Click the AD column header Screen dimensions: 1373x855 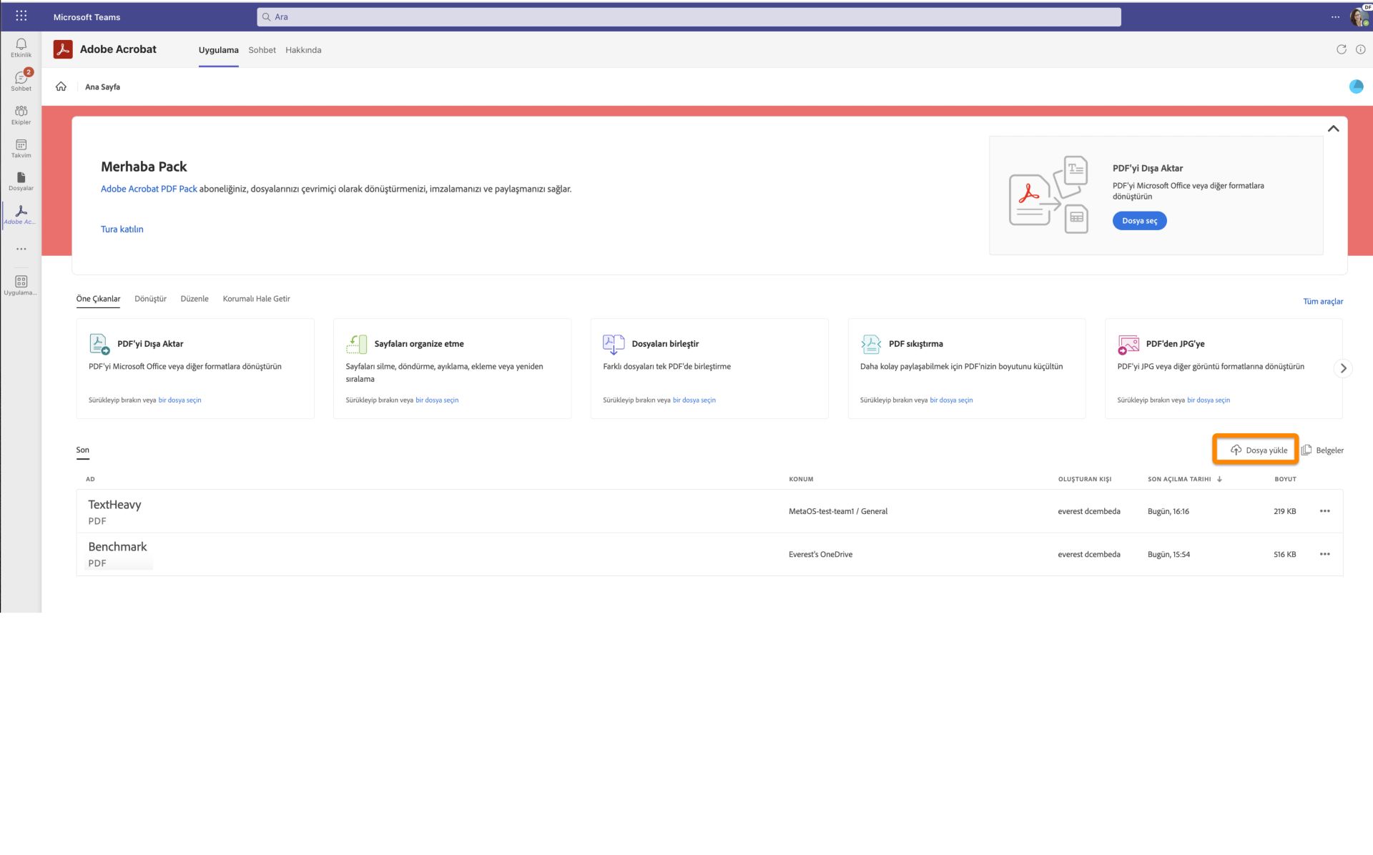coord(90,479)
